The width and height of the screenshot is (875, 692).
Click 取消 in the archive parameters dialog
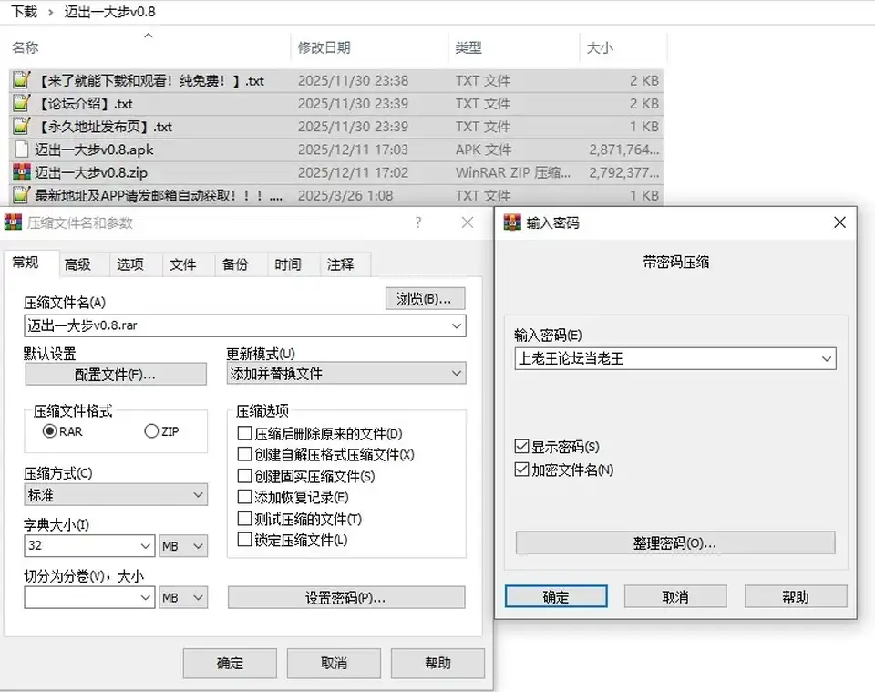[x=334, y=663]
